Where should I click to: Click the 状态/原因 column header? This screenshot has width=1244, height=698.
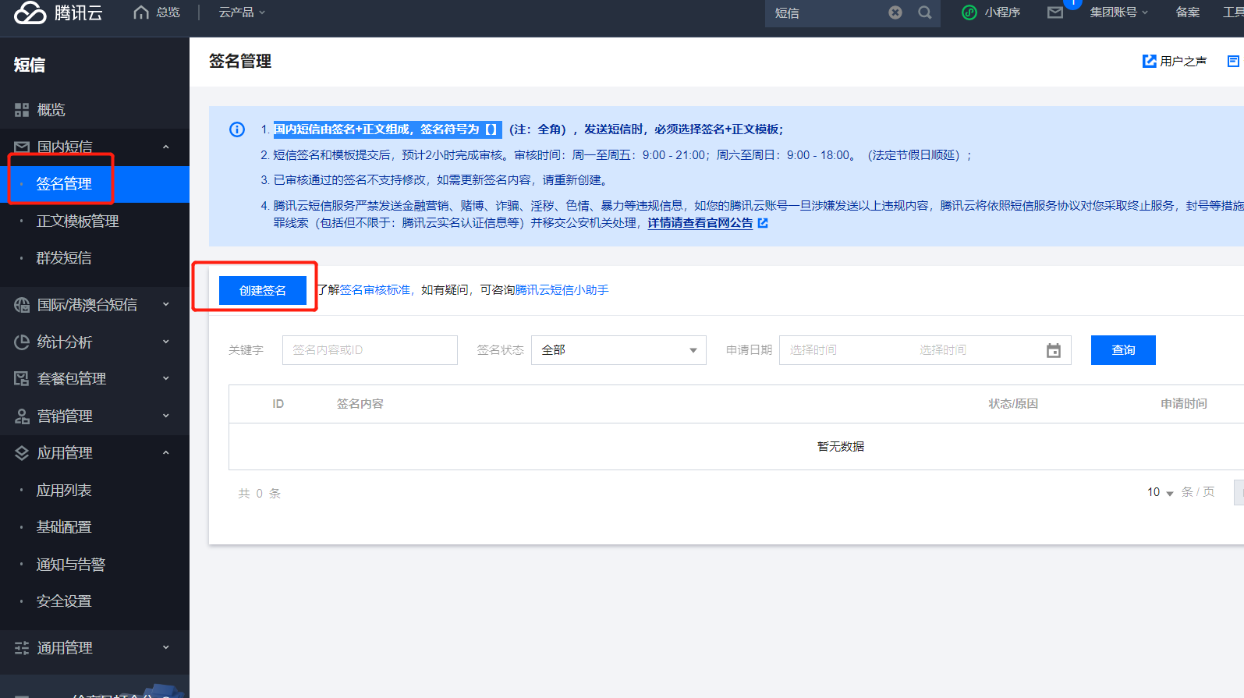coord(1013,404)
